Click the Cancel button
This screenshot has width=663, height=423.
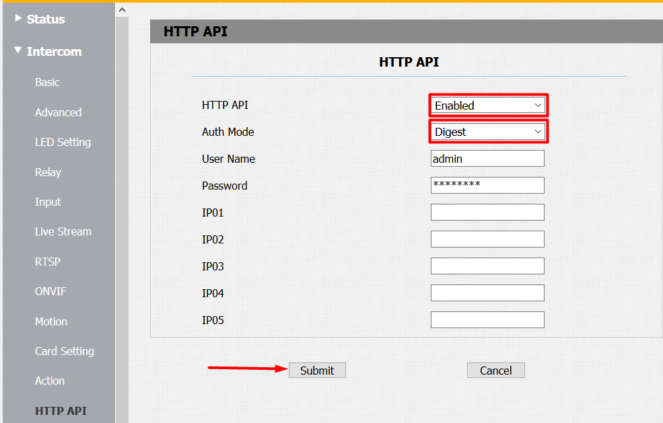click(495, 370)
